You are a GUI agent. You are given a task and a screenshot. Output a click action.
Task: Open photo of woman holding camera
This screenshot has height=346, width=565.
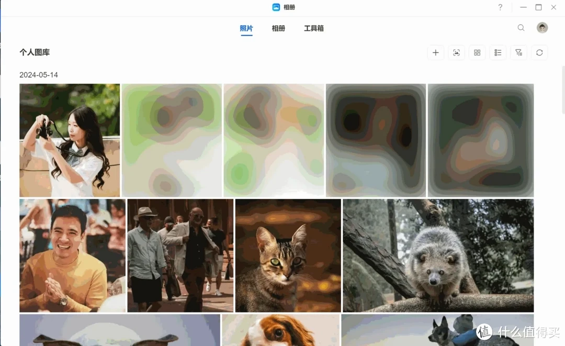point(70,140)
